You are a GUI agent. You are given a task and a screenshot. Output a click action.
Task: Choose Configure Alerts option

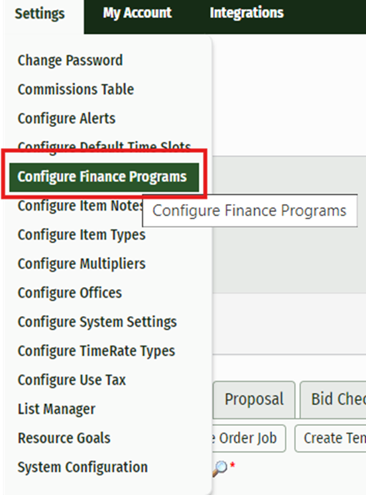[67, 118]
